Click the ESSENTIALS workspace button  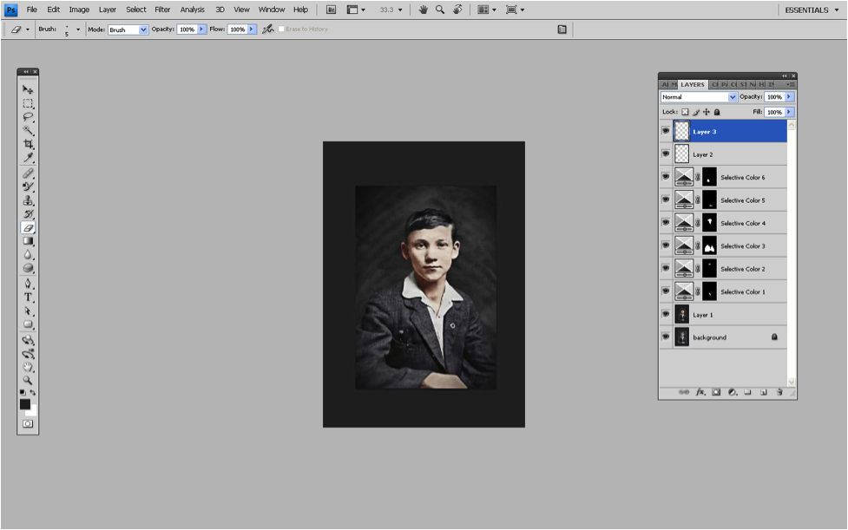pyautogui.click(x=806, y=10)
